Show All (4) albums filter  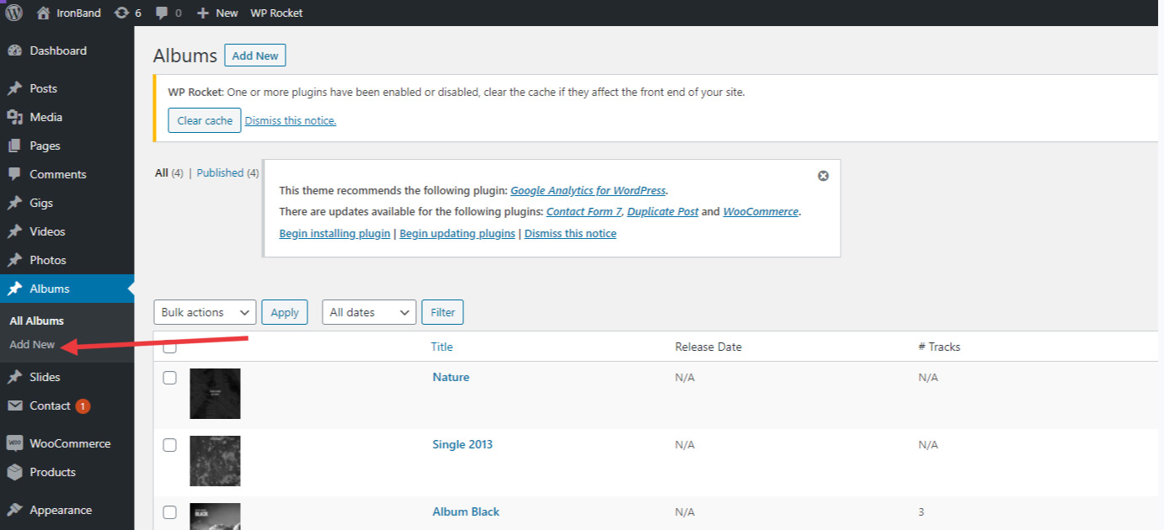click(x=168, y=172)
